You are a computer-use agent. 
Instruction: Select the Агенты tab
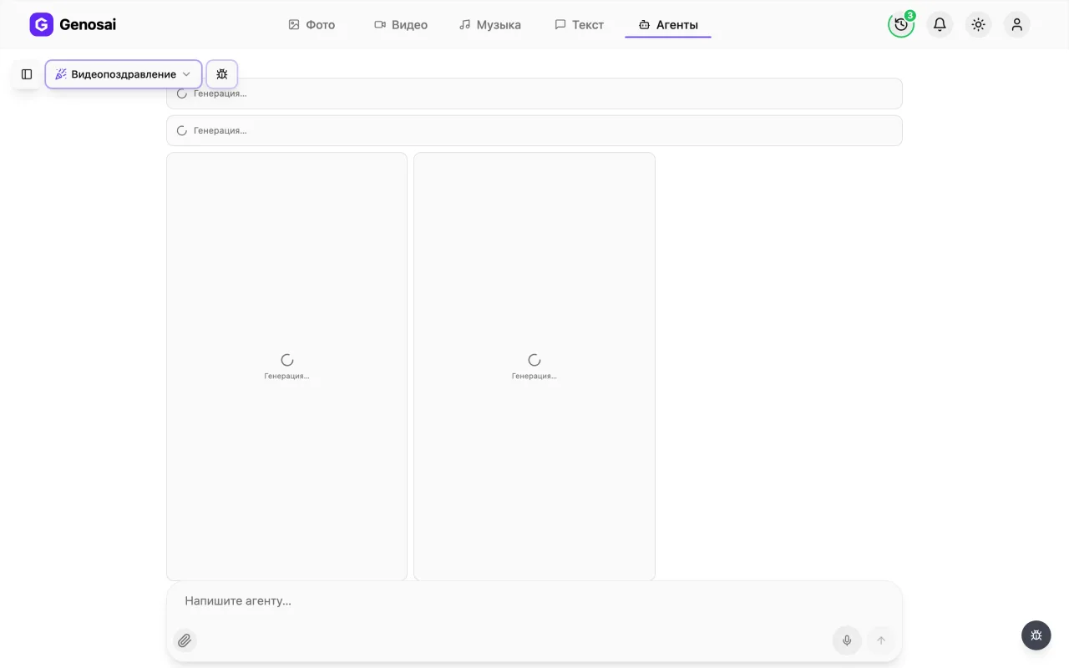(668, 25)
